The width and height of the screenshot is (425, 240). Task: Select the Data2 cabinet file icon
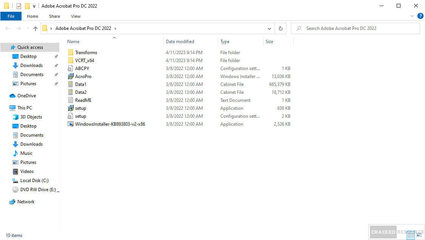(x=71, y=92)
